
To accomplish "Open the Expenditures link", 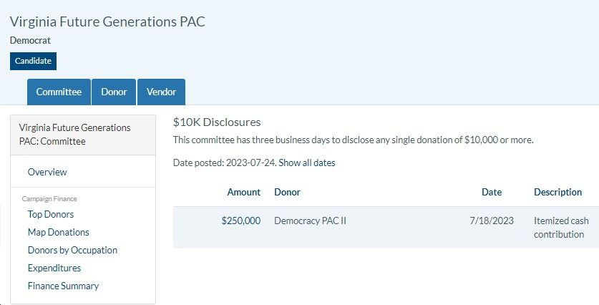I will tap(54, 268).
